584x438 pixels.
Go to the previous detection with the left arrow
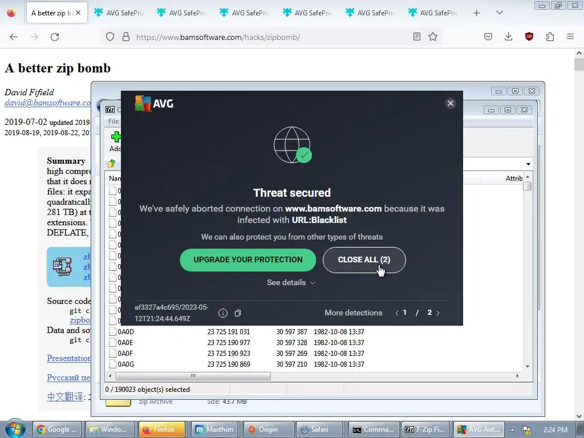397,313
